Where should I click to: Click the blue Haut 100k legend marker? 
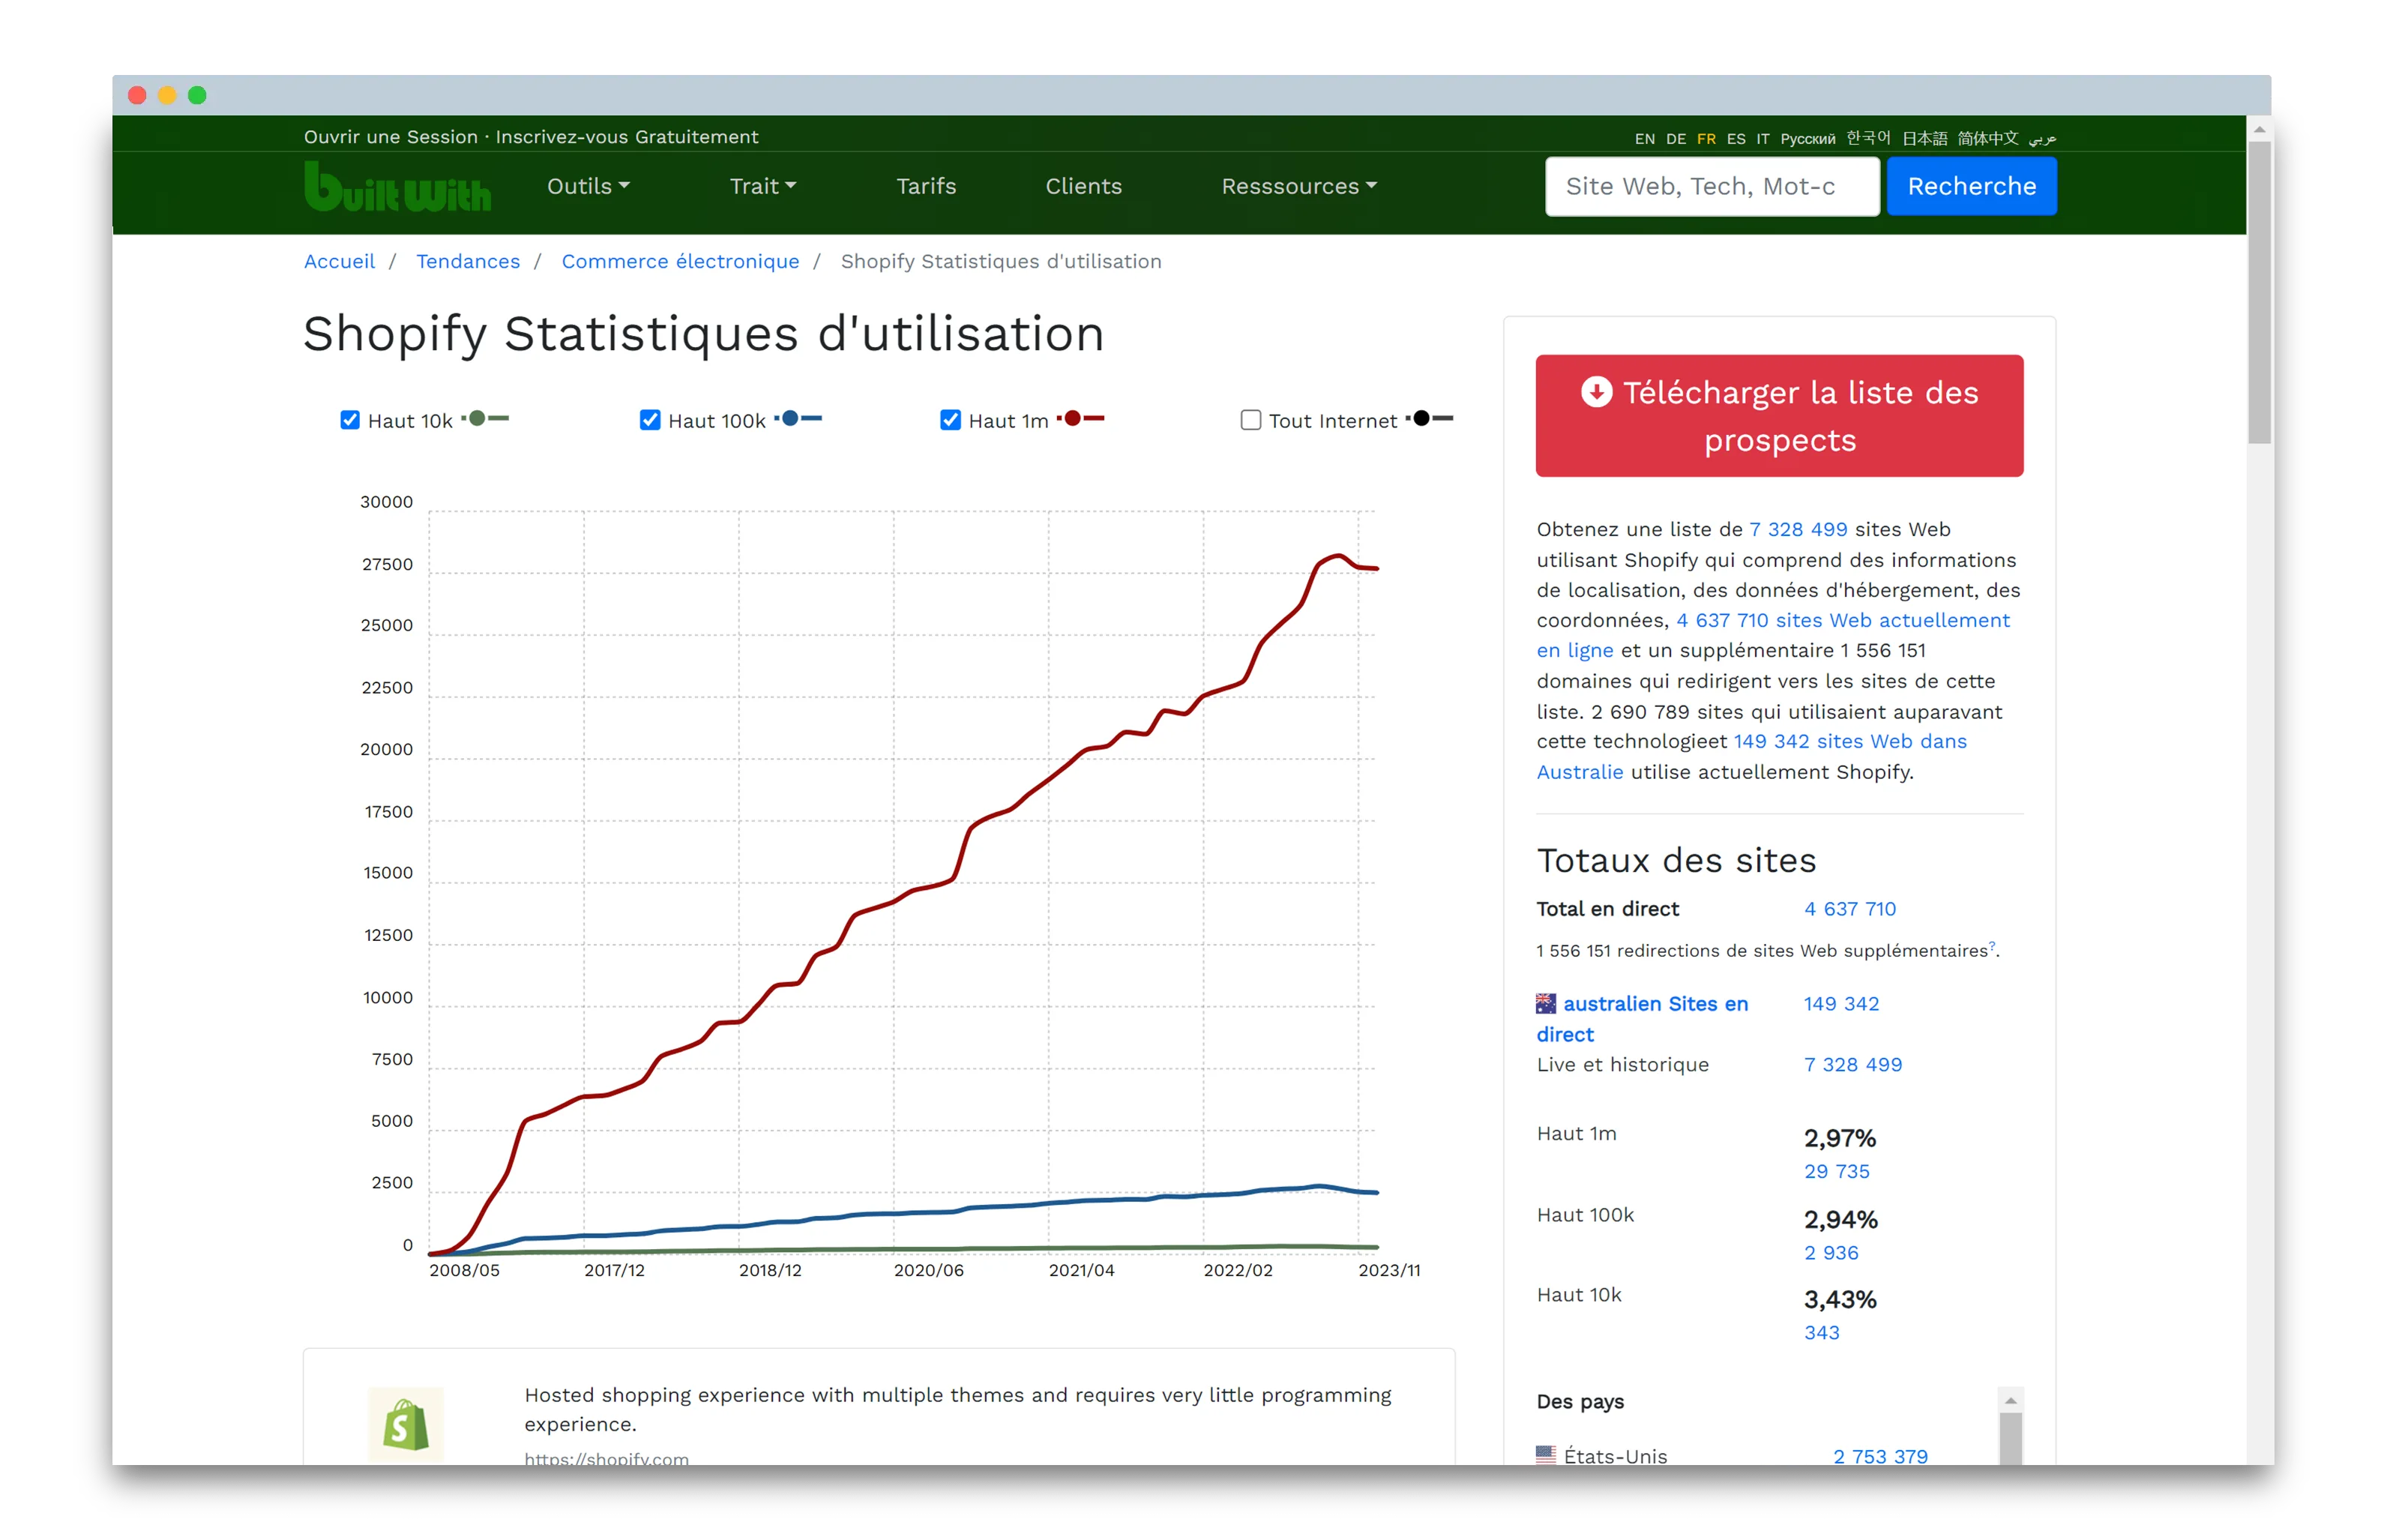(798, 419)
